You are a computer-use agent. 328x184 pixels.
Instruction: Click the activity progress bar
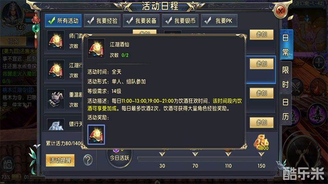pyautogui.click(x=199, y=159)
